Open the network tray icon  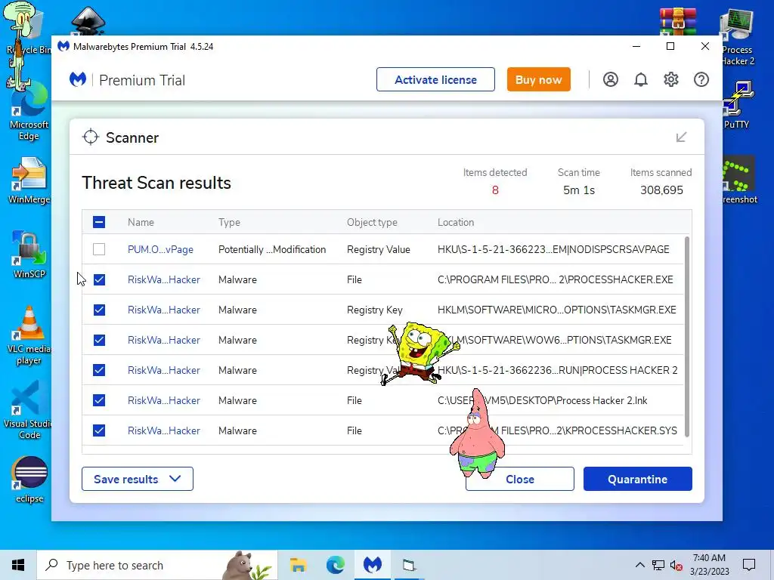pos(658,565)
